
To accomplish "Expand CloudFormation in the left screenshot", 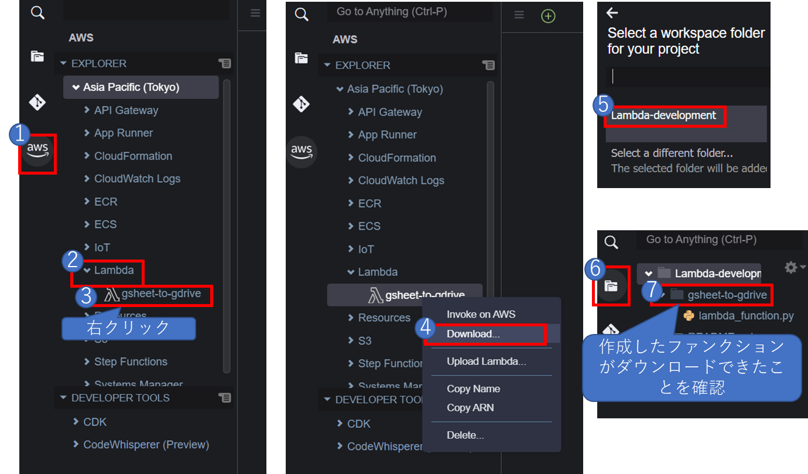I will (x=87, y=156).
